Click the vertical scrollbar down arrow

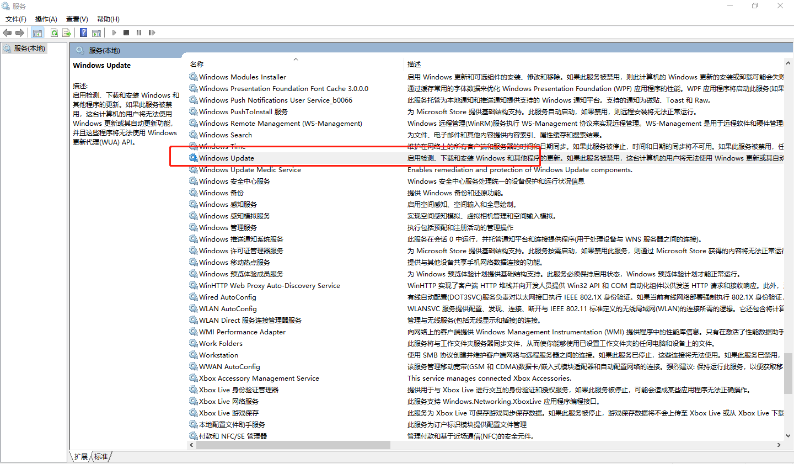pos(788,436)
